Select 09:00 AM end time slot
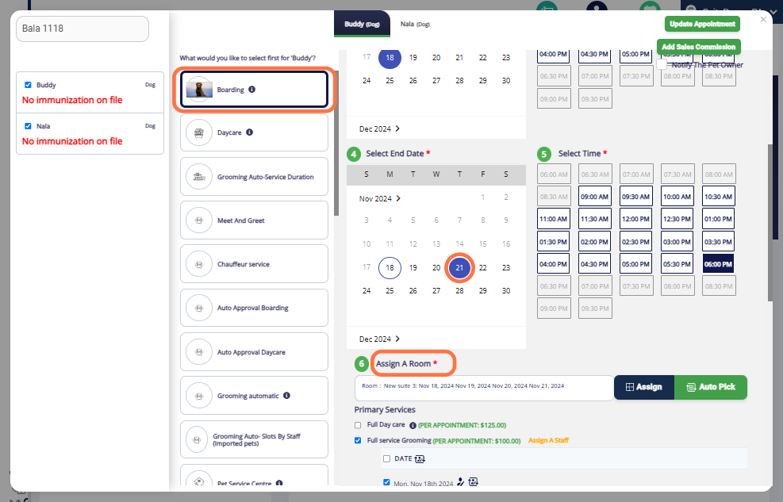 (595, 197)
